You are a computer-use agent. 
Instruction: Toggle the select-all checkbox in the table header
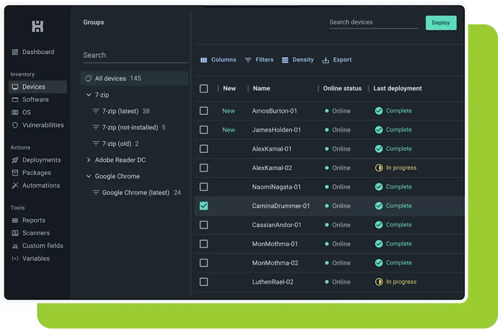click(x=204, y=88)
